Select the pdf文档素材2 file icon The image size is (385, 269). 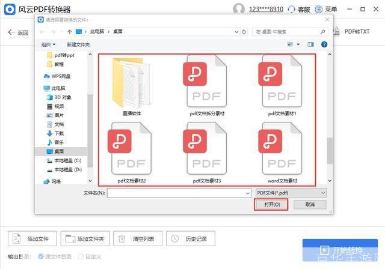[131, 148]
